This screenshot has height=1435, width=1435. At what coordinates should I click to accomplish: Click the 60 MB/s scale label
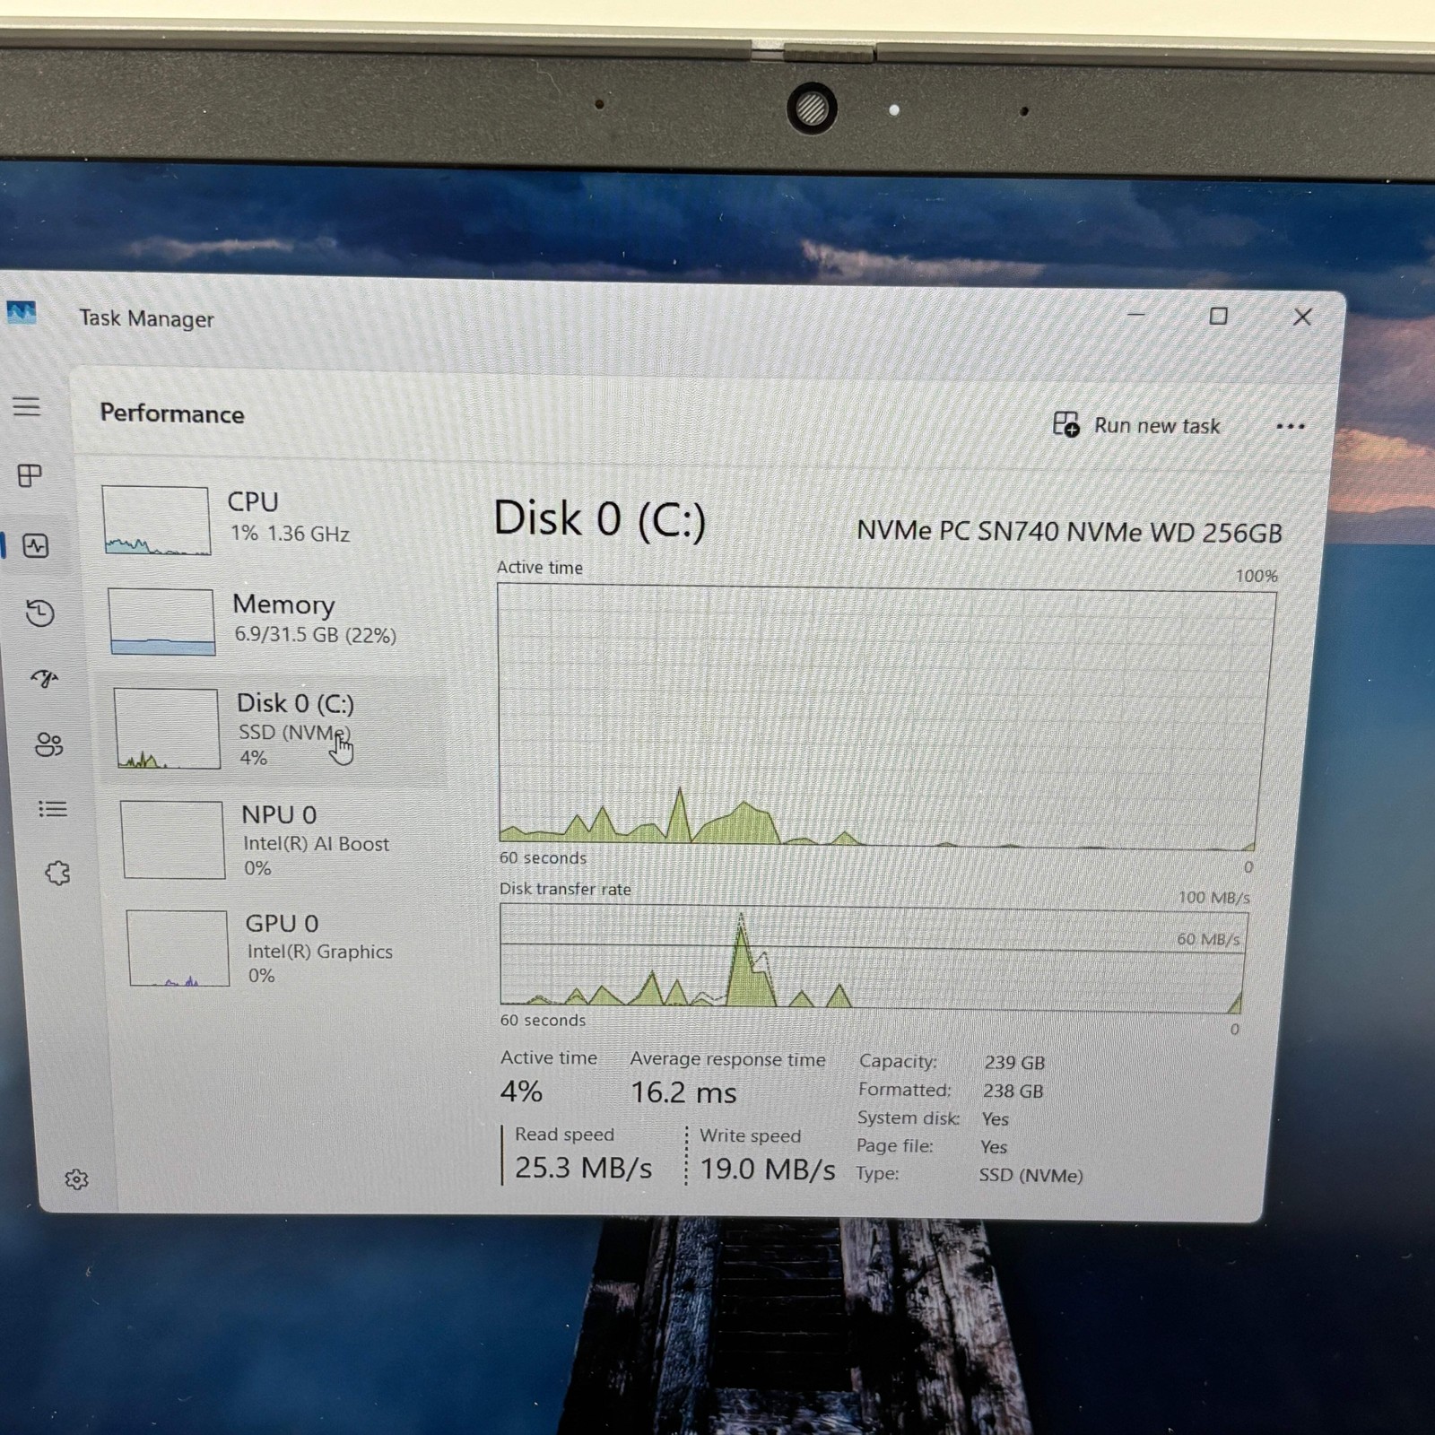[1208, 939]
